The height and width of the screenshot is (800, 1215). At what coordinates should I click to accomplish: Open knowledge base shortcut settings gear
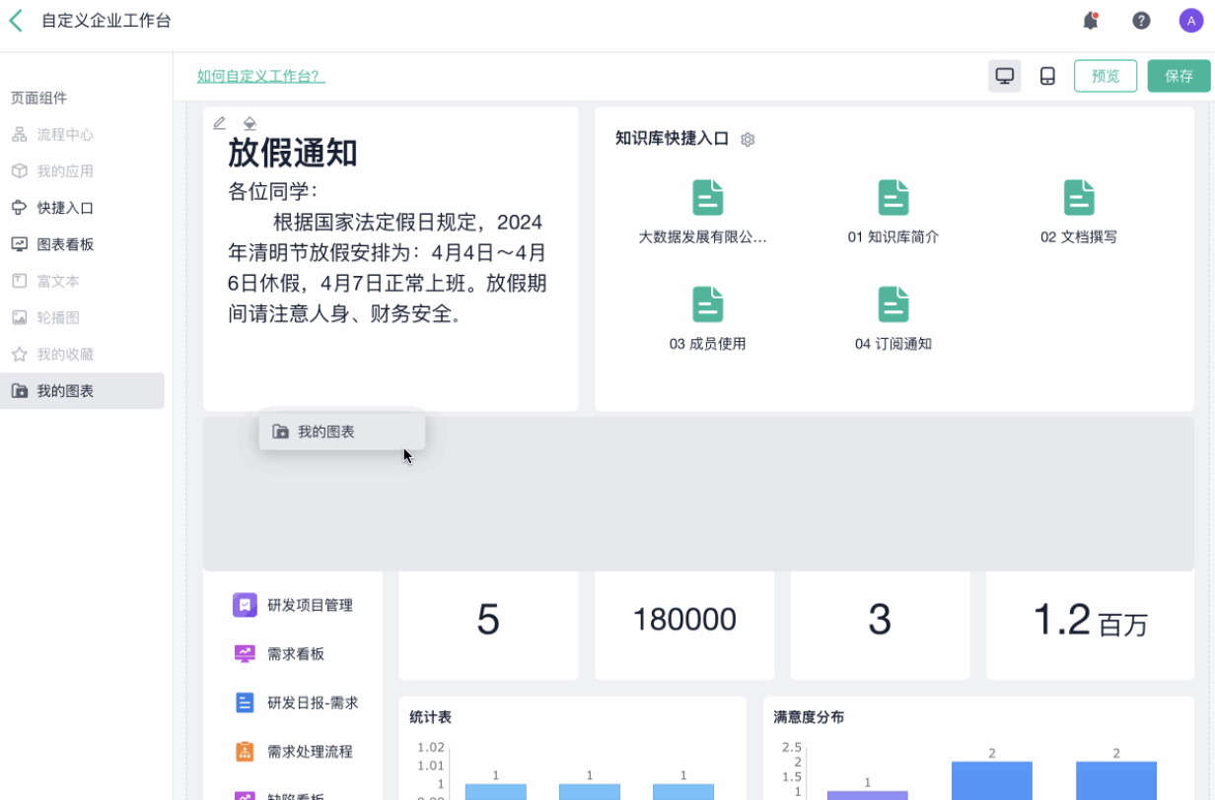(748, 140)
